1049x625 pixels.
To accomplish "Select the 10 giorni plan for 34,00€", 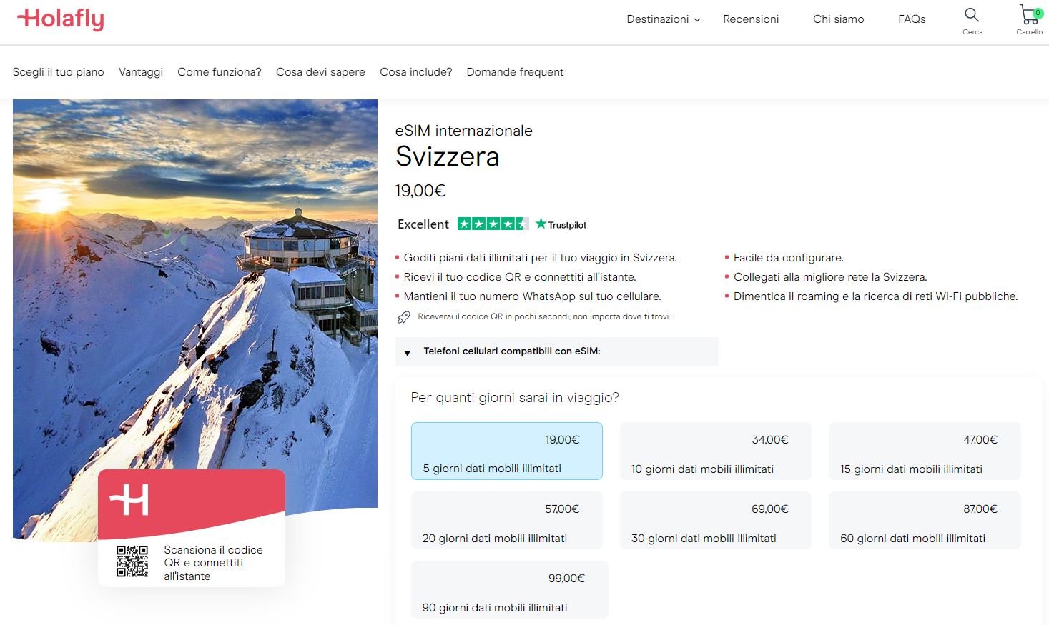I will [x=715, y=451].
